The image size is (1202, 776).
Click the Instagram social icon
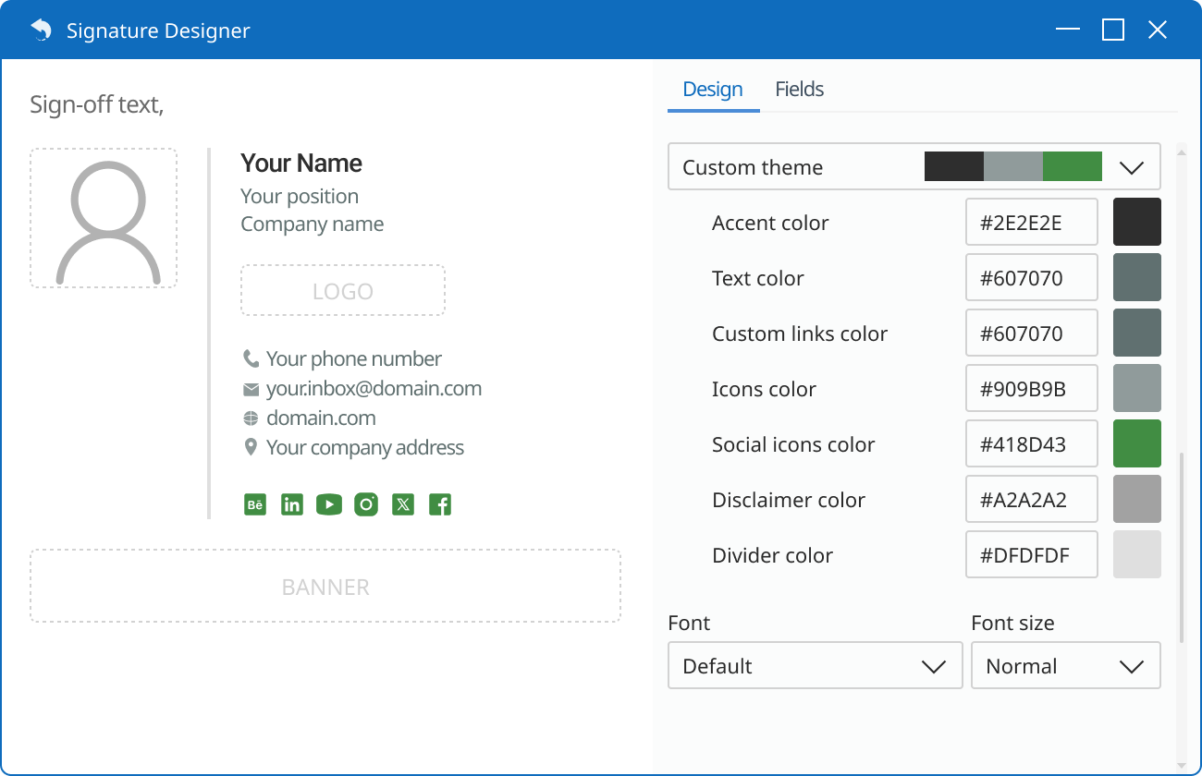pos(365,504)
